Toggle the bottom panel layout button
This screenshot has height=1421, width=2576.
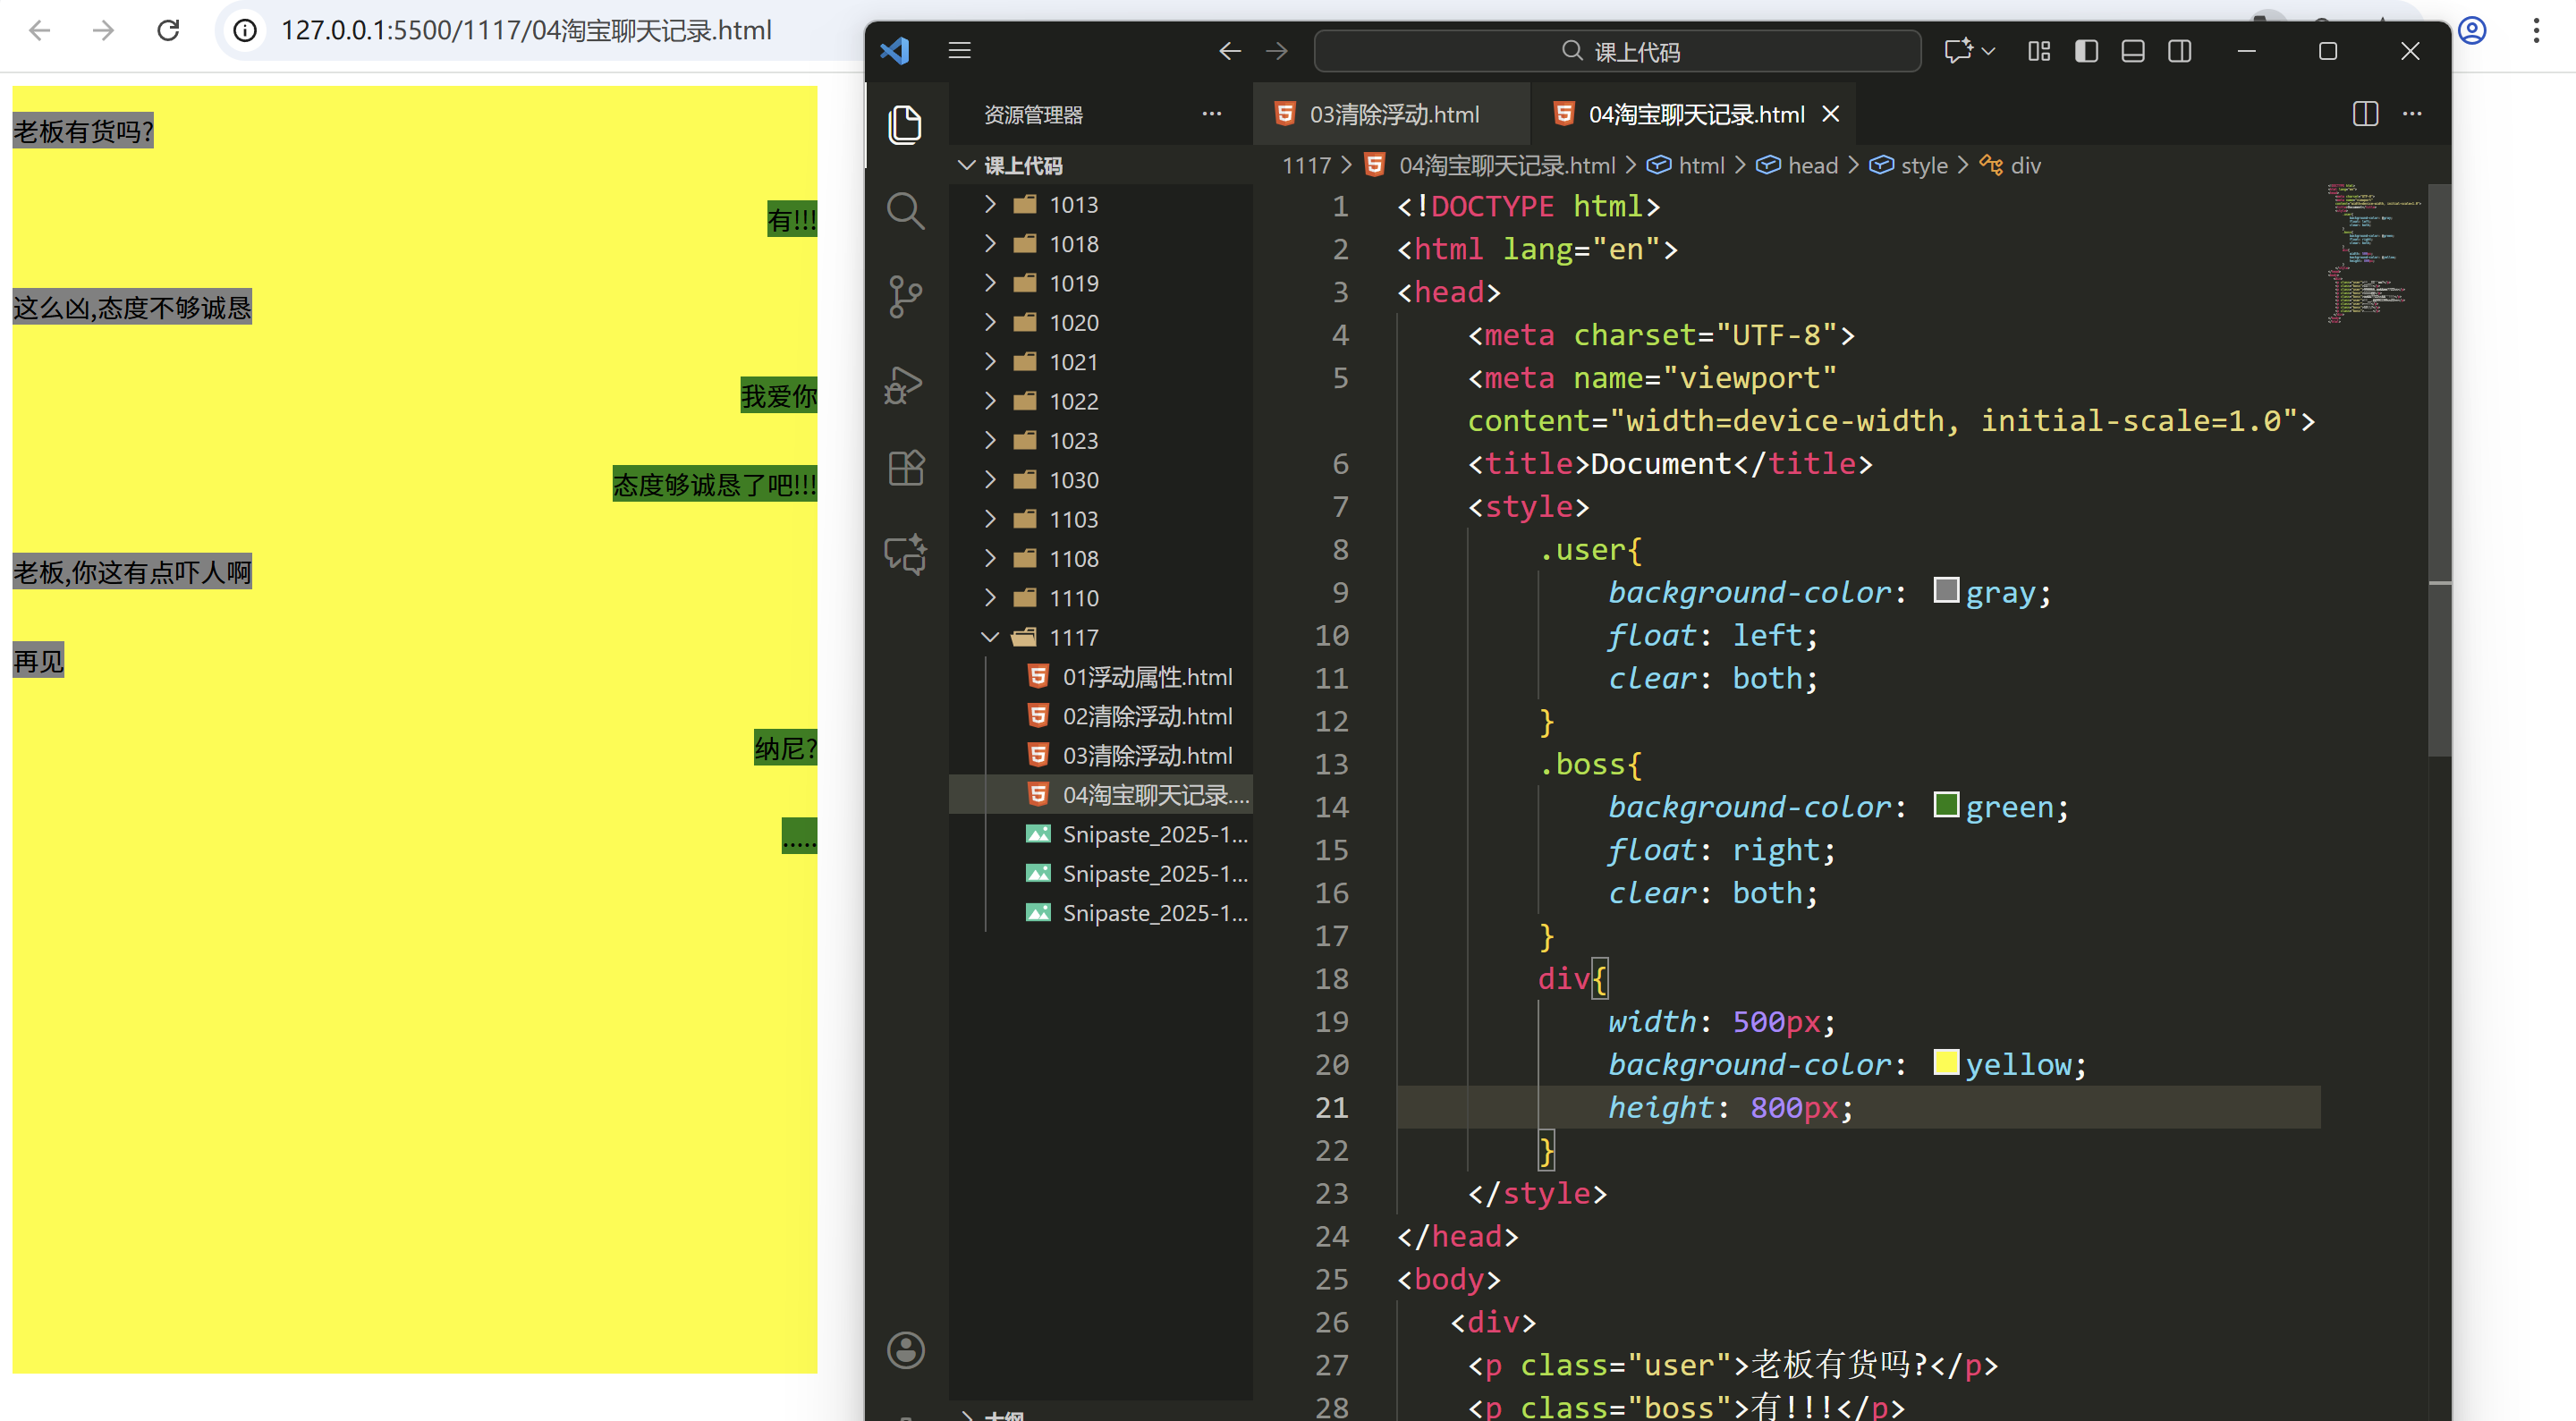[x=2132, y=51]
